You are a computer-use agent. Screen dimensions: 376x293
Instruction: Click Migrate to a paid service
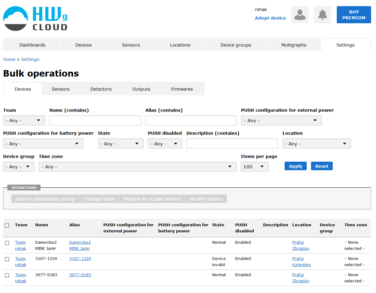[x=152, y=199]
